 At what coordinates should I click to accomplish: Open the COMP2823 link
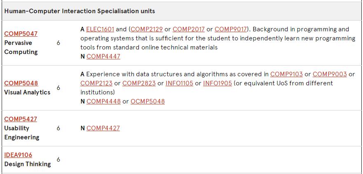pyautogui.click(x=139, y=83)
